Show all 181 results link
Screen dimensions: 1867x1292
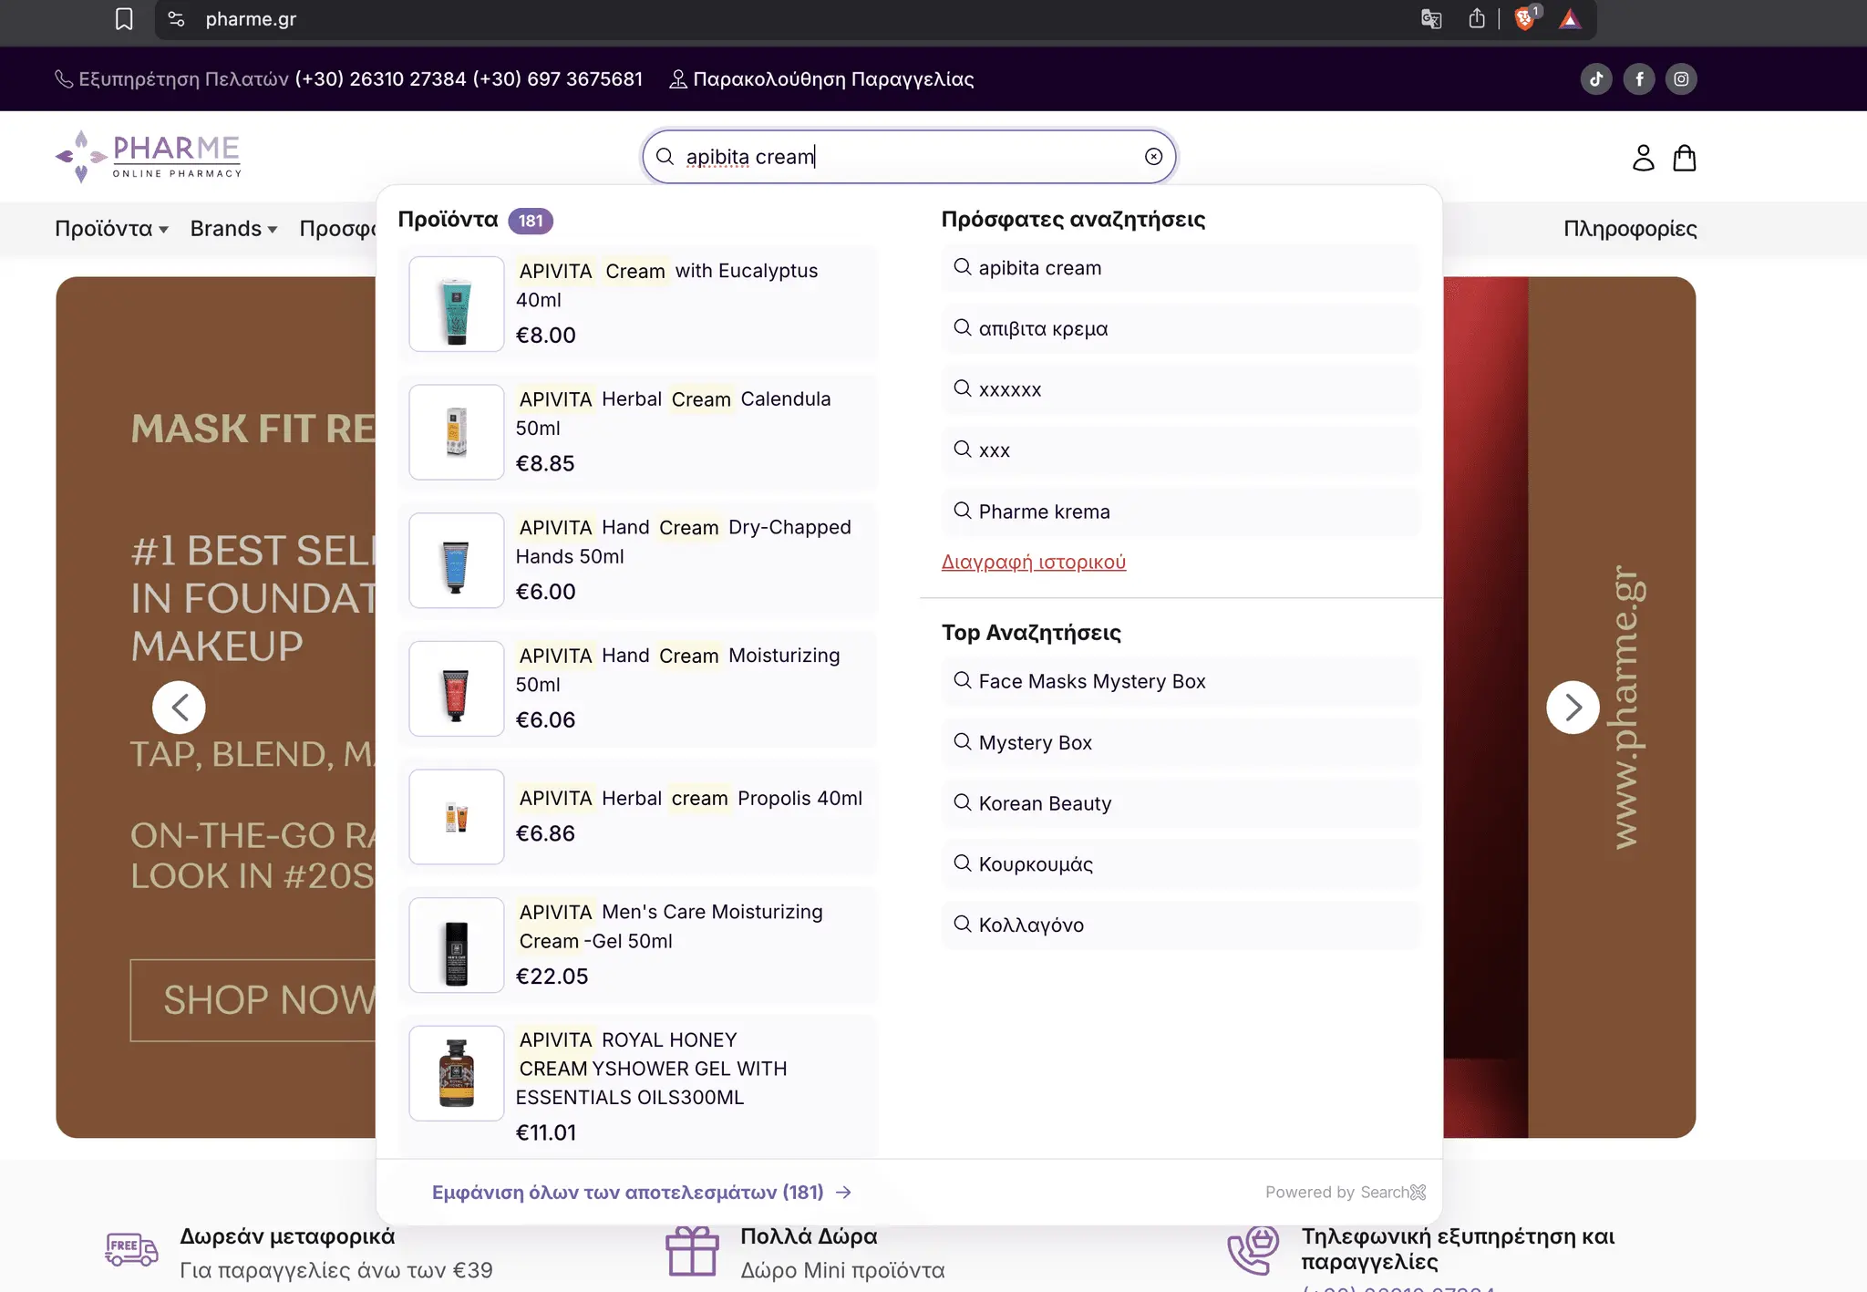642,1193
